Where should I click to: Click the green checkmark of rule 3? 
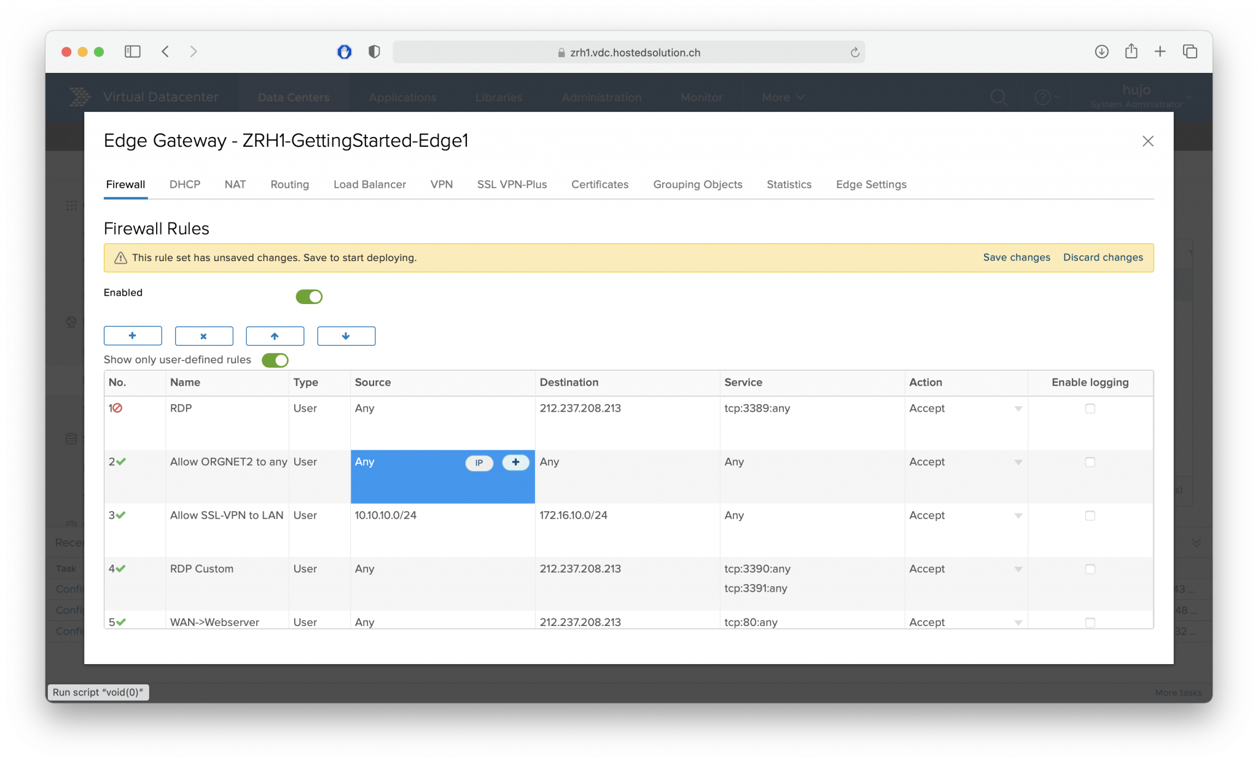(121, 515)
